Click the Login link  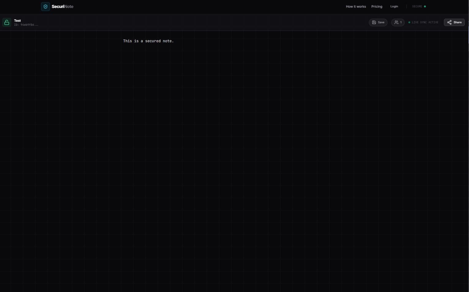pyautogui.click(x=394, y=6)
